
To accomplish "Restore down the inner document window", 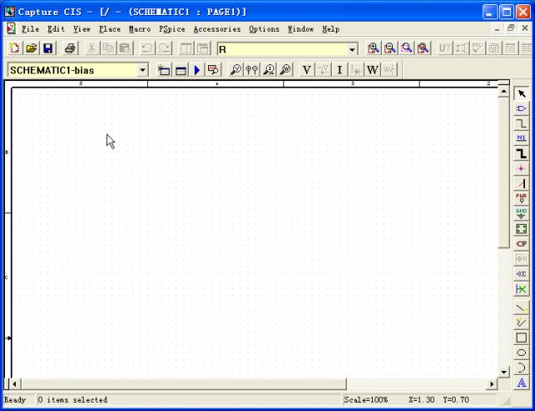I will [511, 28].
